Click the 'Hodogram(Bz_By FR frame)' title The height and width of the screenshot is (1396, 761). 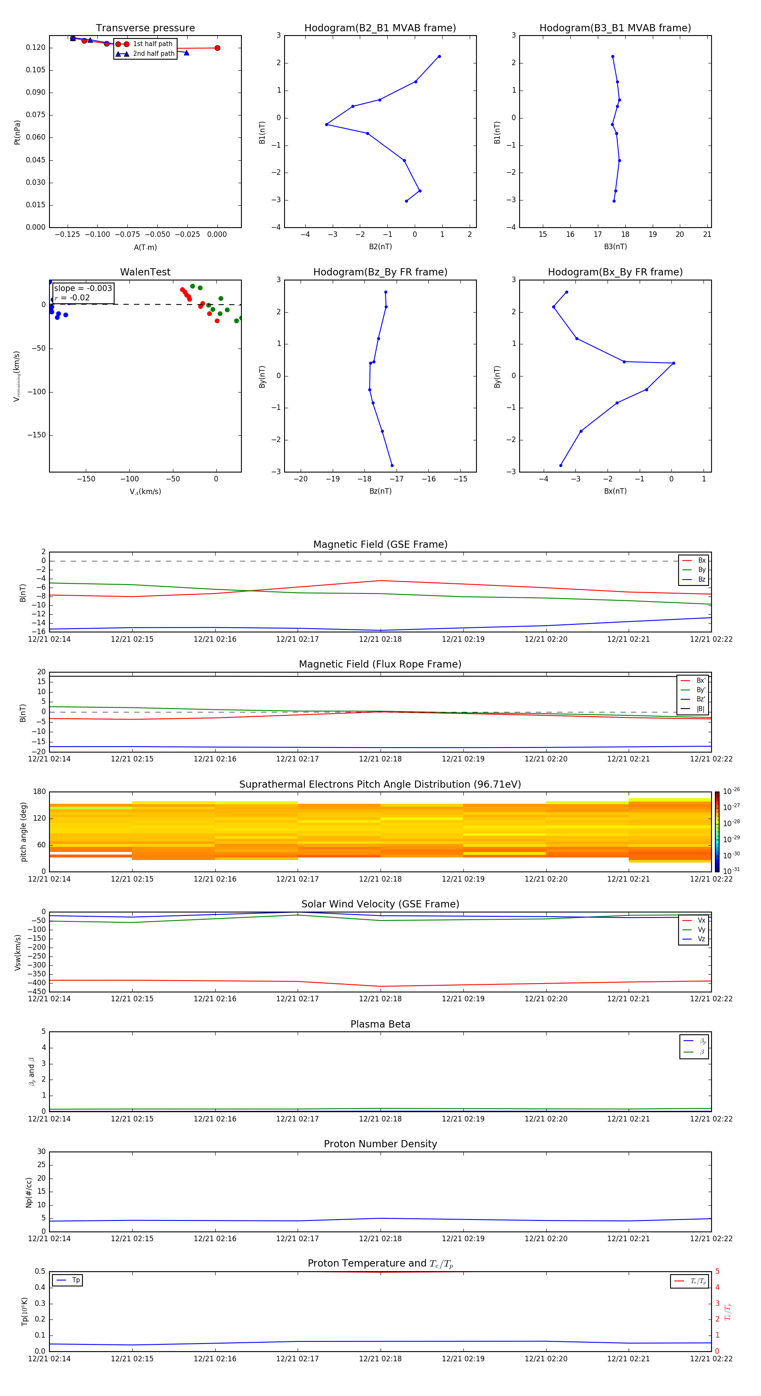380,272
